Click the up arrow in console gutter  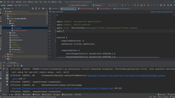click(x=7, y=69)
